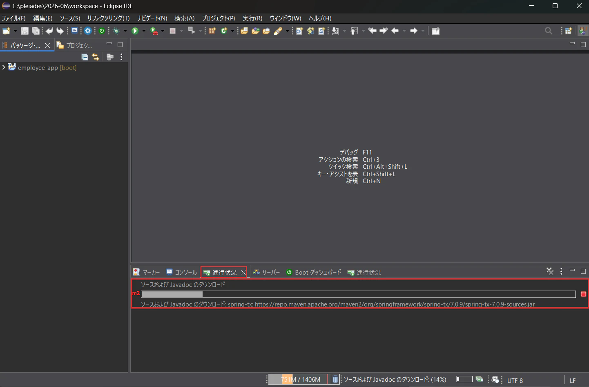The image size is (589, 387).
Task: Maximize the bottom progress panel
Action: [x=583, y=271]
